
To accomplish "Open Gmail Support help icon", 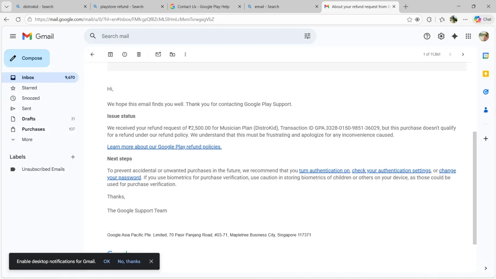I will [427, 36].
